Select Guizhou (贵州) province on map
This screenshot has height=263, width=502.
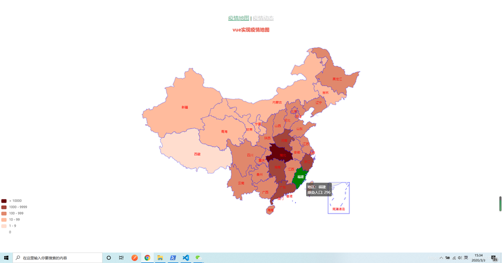click(x=259, y=175)
